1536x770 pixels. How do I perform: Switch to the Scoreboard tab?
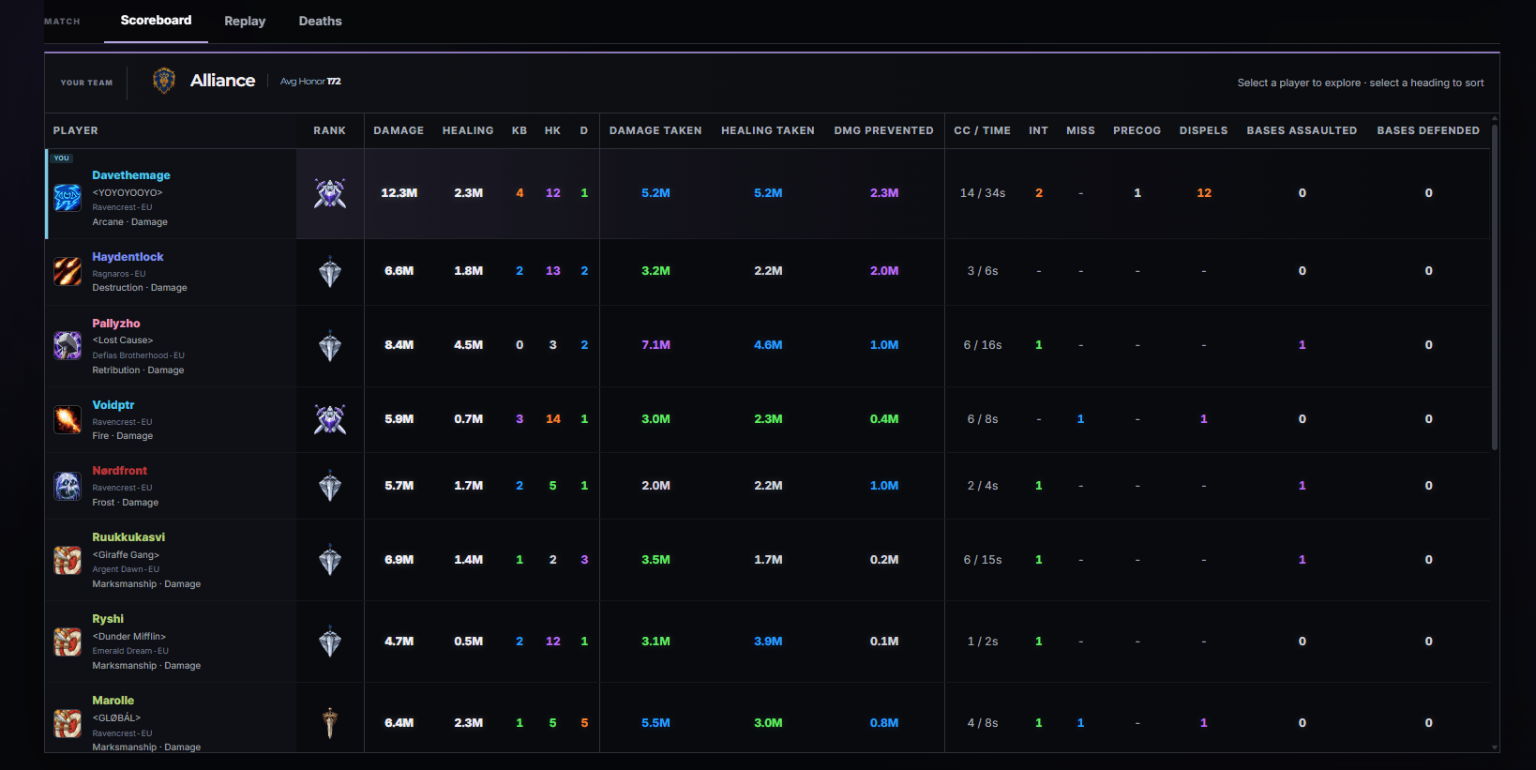pos(156,21)
